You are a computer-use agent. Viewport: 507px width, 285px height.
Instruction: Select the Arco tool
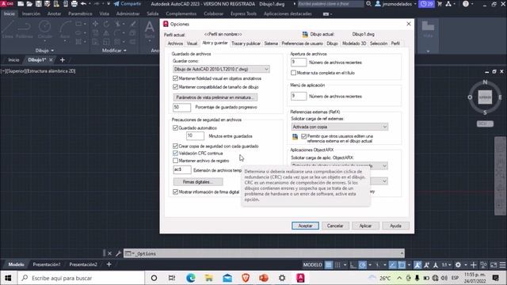coord(65,30)
